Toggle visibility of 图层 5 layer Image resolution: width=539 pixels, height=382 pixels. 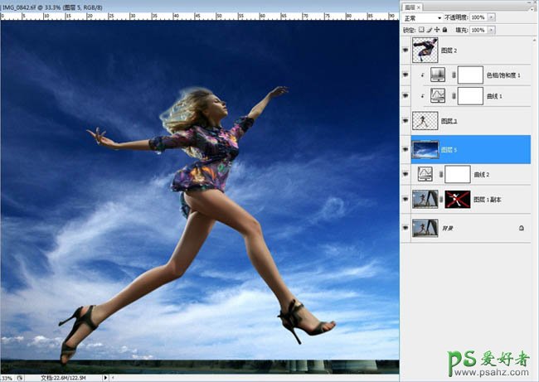pos(405,148)
